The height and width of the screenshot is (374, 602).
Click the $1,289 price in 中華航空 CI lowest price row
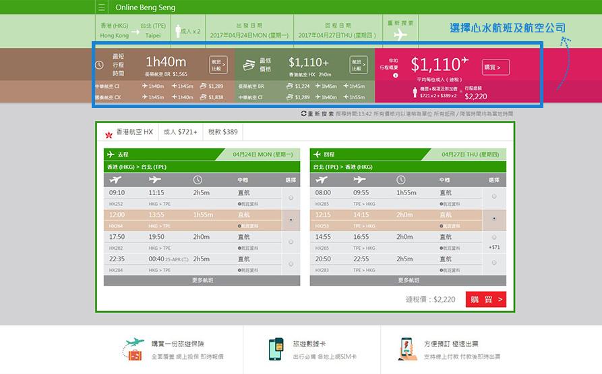[x=302, y=97]
